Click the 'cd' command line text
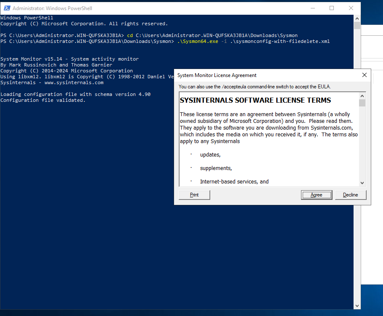Screen dimensions: 383x316 click(212, 35)
